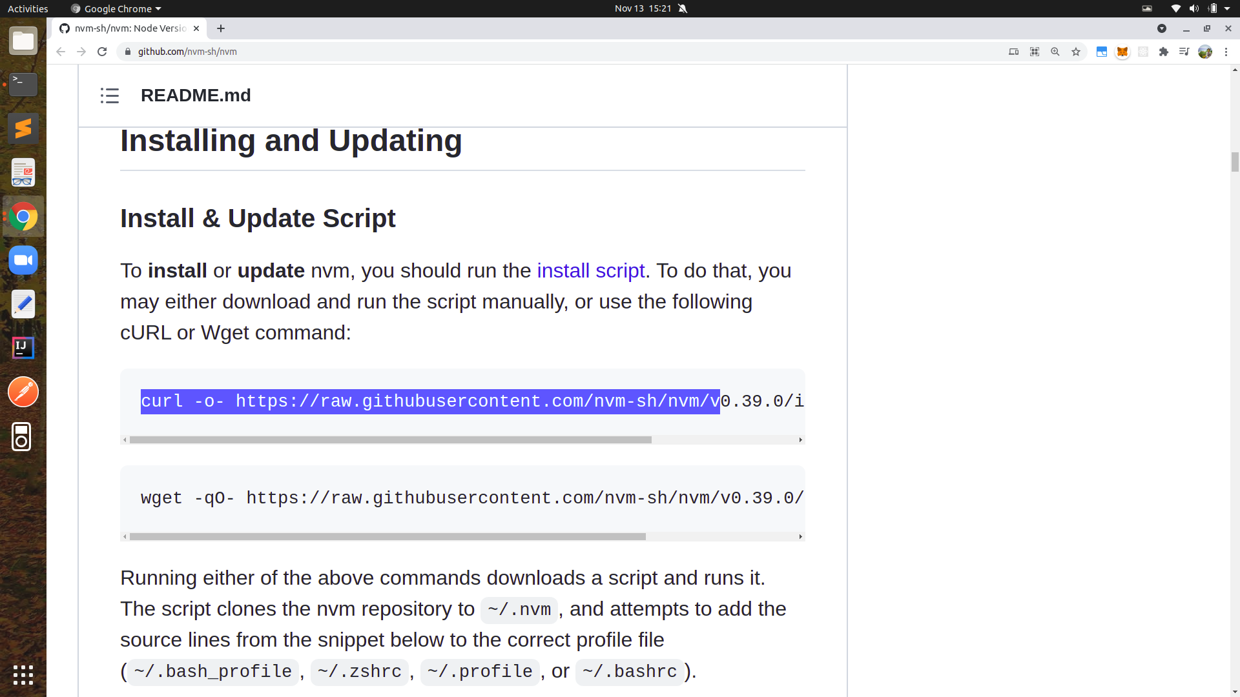
Task: Toggle notifications via the muted bell
Action: 683,8
